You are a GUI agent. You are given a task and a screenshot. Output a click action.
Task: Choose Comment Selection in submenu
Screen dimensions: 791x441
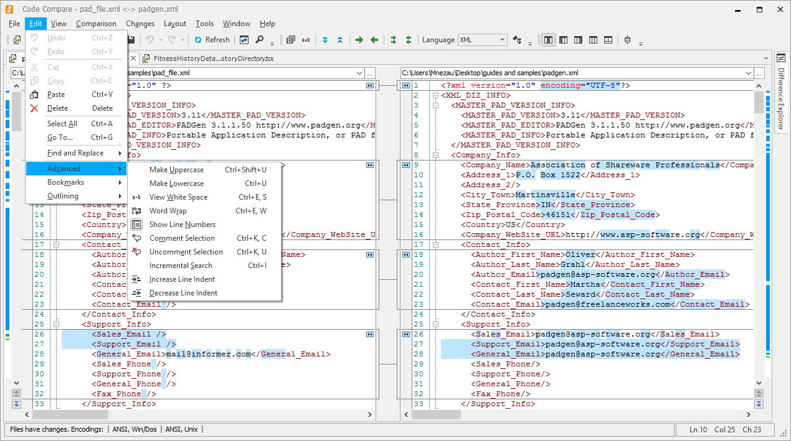204,238
